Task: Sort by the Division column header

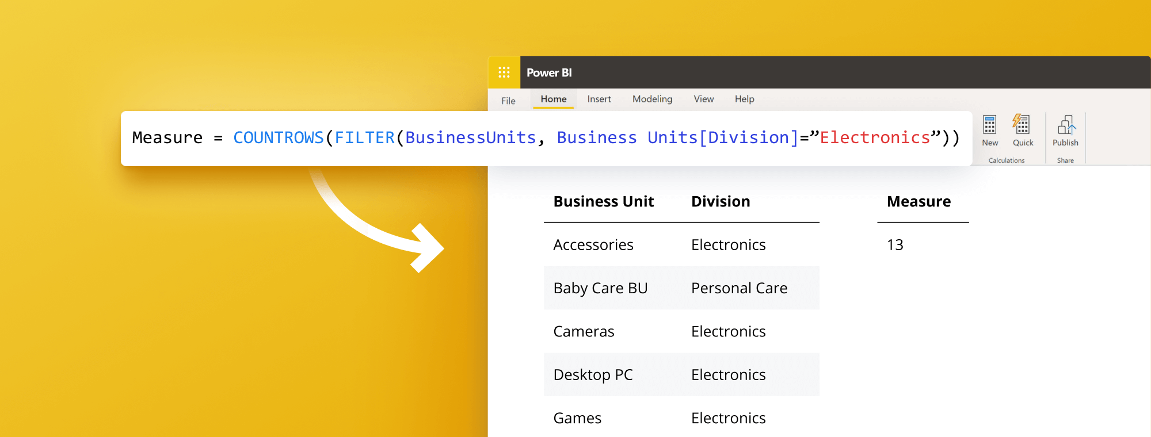Action: point(721,201)
